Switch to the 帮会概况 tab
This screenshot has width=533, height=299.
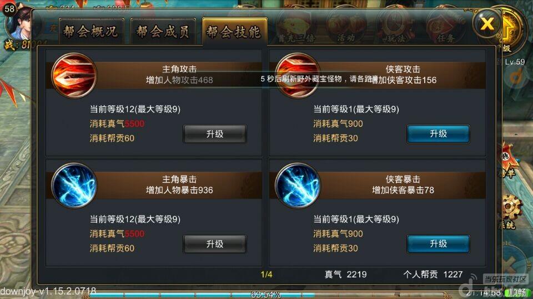(x=92, y=32)
